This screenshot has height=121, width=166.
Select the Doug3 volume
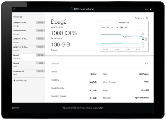pos(28,65)
